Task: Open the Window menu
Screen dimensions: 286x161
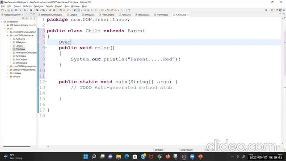Action: pos(75,6)
